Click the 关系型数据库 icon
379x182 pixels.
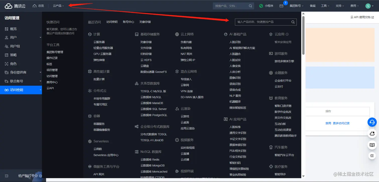click(x=137, y=83)
